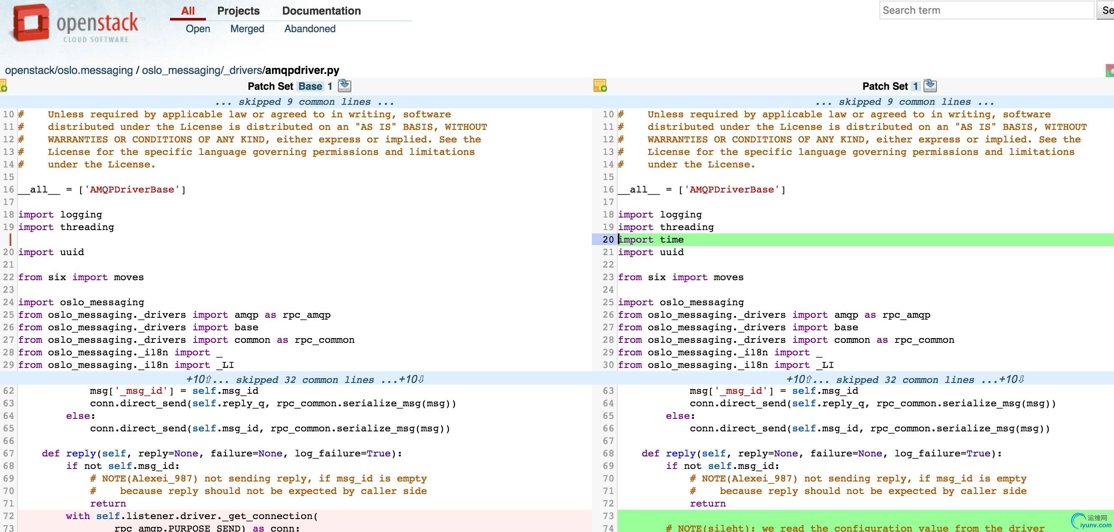Click 'import oslo_messaging' on left pane

coord(81,302)
